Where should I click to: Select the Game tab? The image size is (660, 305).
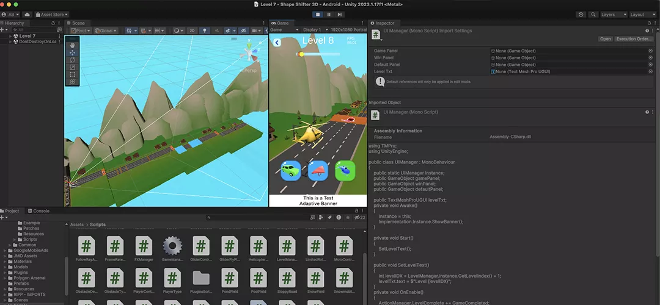280,23
